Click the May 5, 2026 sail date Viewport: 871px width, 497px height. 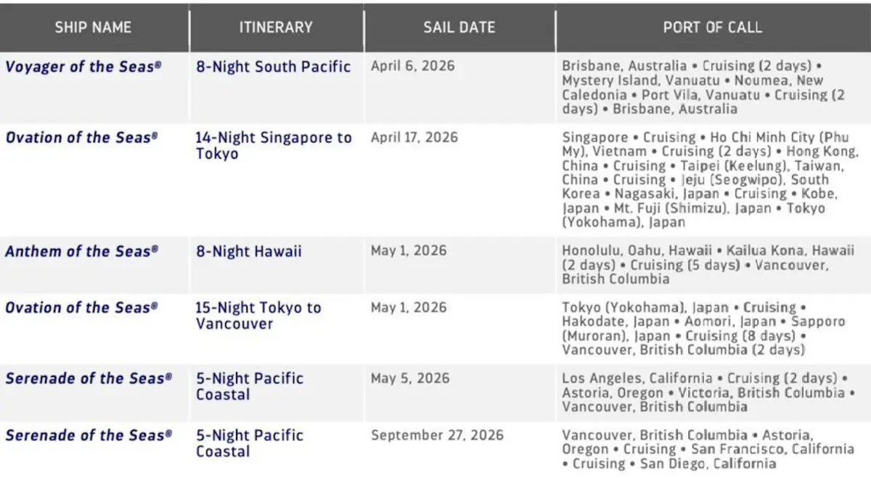point(410,378)
